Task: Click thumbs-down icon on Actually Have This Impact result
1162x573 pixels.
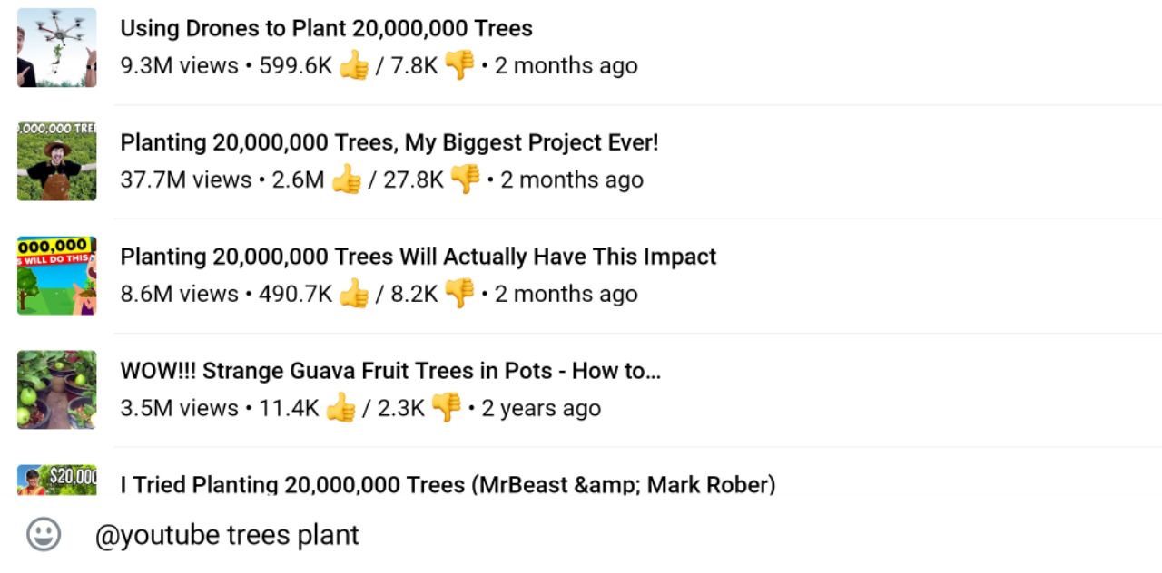Action: coord(460,294)
